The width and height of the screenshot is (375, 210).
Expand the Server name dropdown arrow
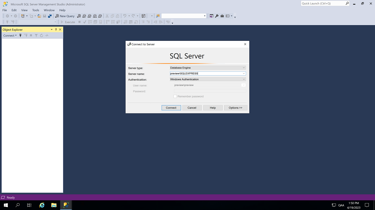point(243,73)
